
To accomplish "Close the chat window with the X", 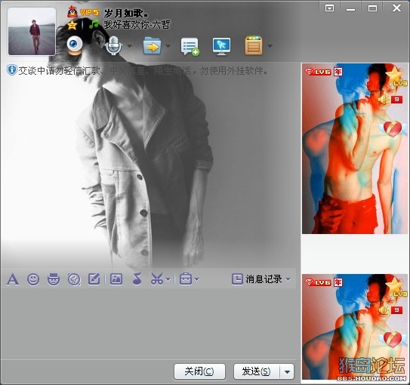I will (396, 8).
